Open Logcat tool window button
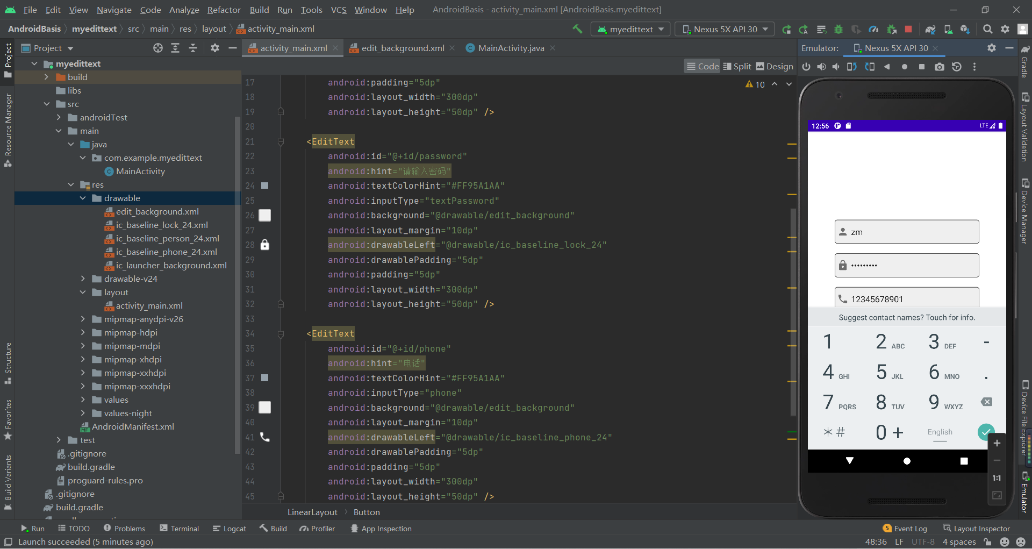This screenshot has height=549, width=1032. (x=230, y=529)
